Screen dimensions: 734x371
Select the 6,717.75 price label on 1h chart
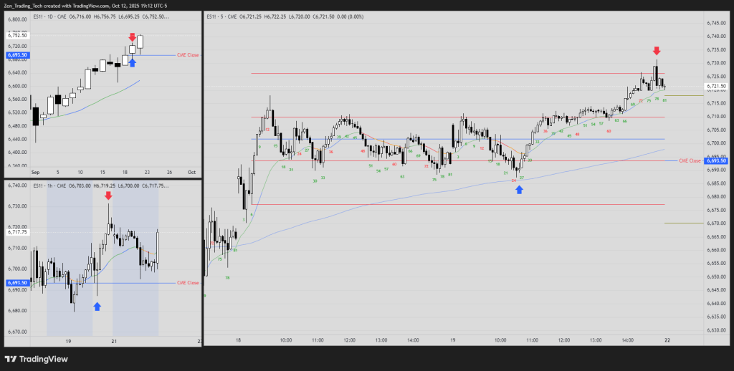click(x=17, y=232)
